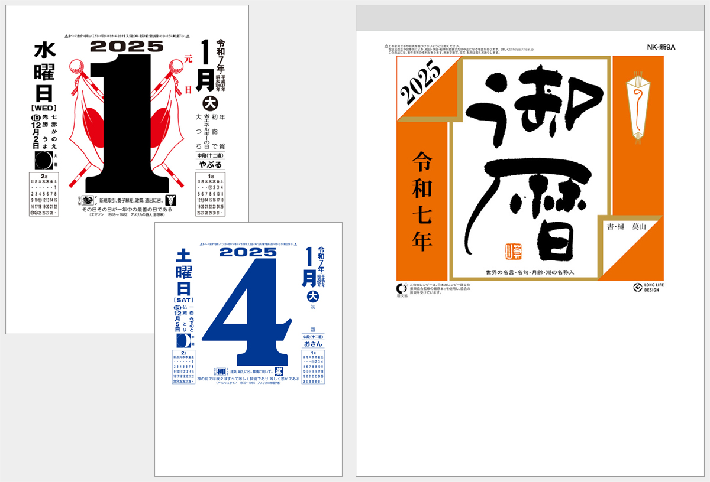Open February mini calendar on January 1 page
Image resolution: width=710 pixels, height=482 pixels.
click(x=44, y=195)
